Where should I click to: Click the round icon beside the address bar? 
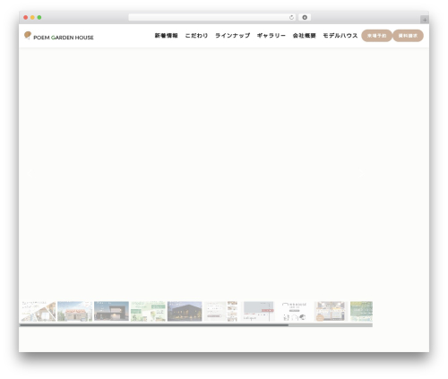tap(305, 17)
